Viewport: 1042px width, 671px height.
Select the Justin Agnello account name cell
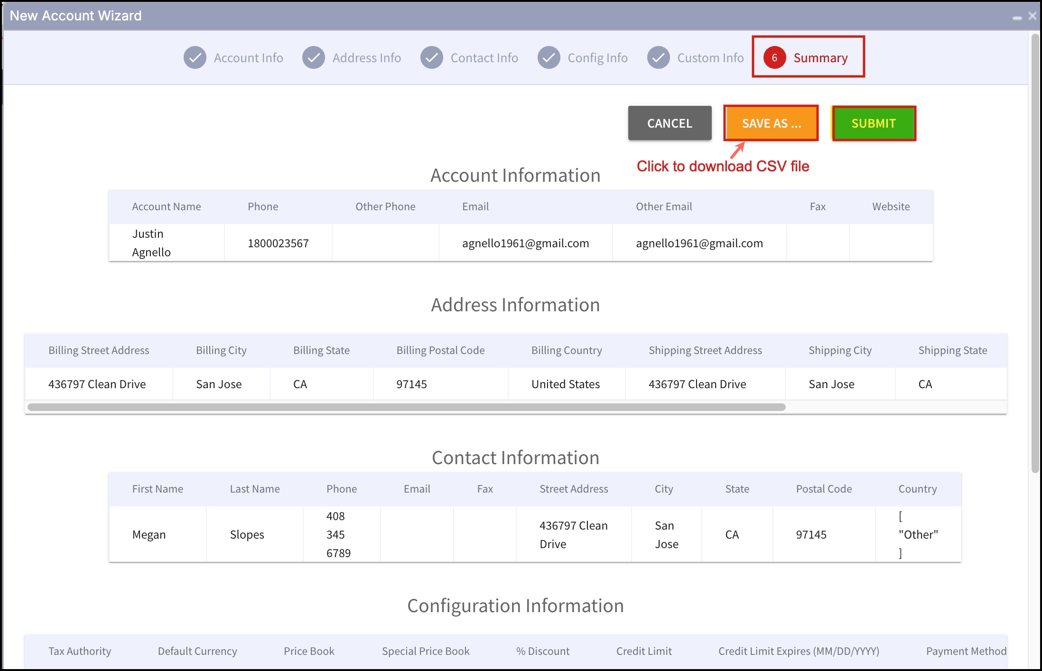[167, 243]
